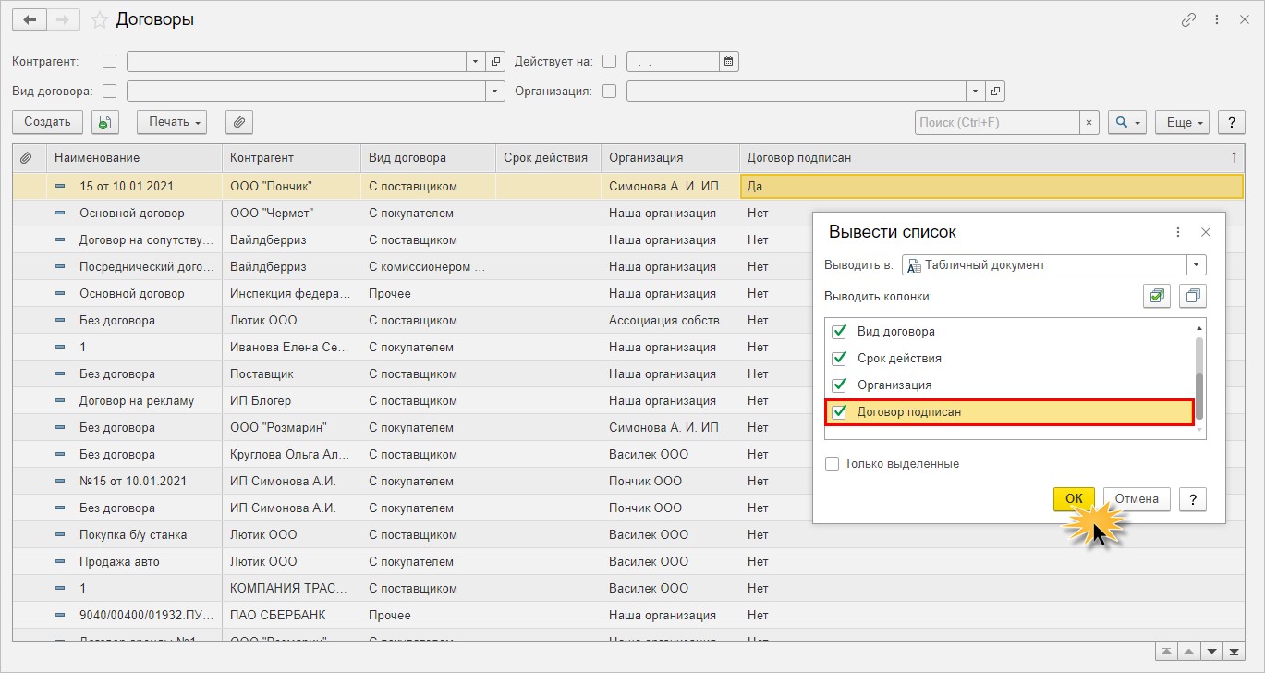Add Договоры to favorites with star icon
Viewport: 1265px width, 673px height.
100,19
